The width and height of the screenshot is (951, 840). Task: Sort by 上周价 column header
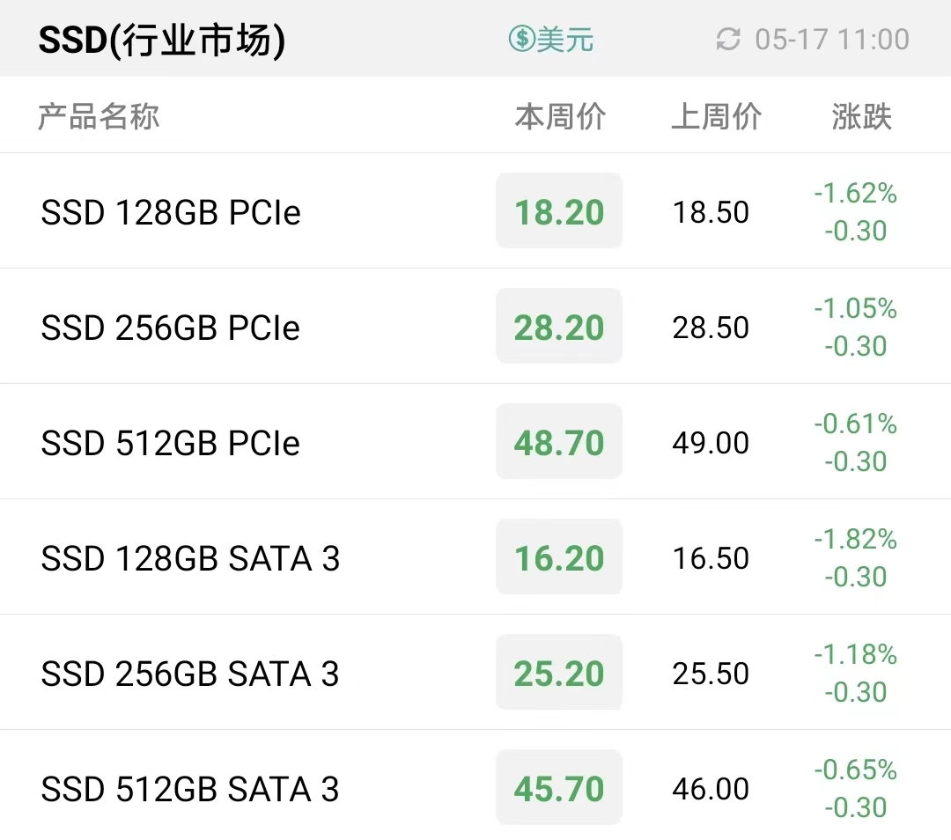(x=716, y=116)
